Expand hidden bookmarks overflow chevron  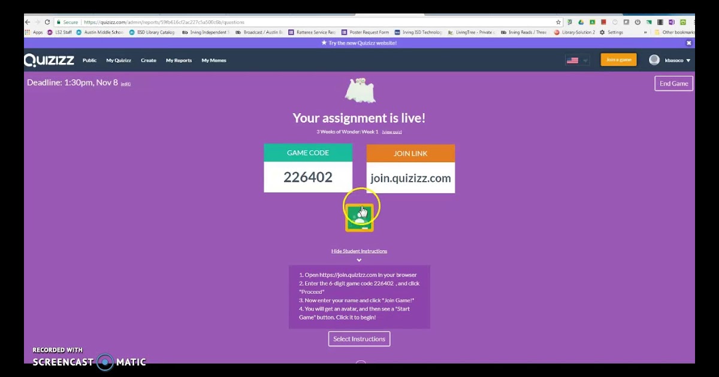coord(645,32)
